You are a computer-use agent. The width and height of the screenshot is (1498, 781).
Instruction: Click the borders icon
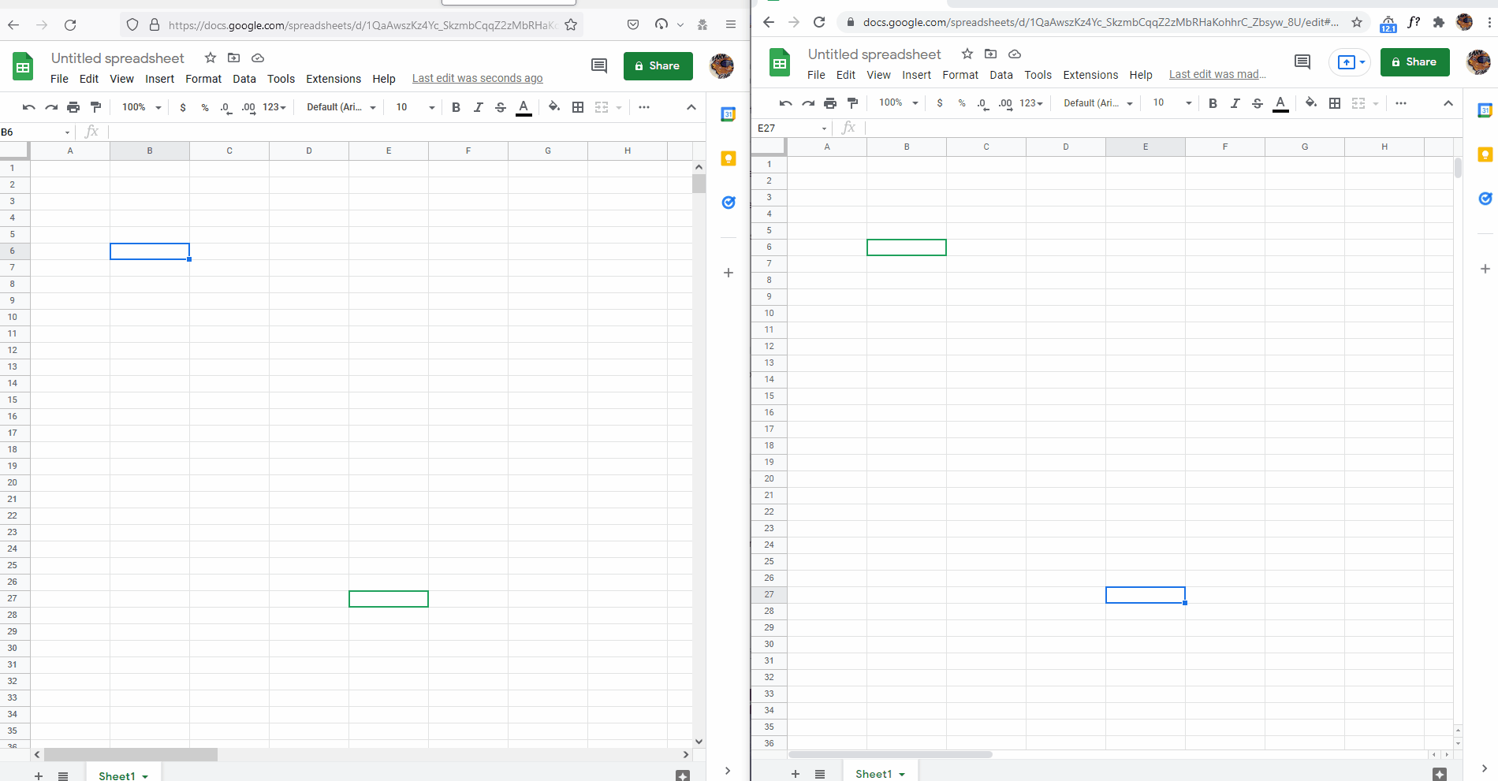[578, 106]
